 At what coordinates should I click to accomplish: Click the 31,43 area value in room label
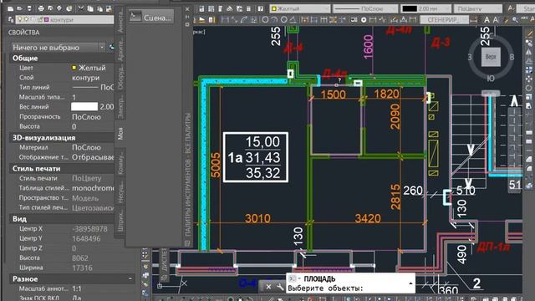tap(262, 158)
